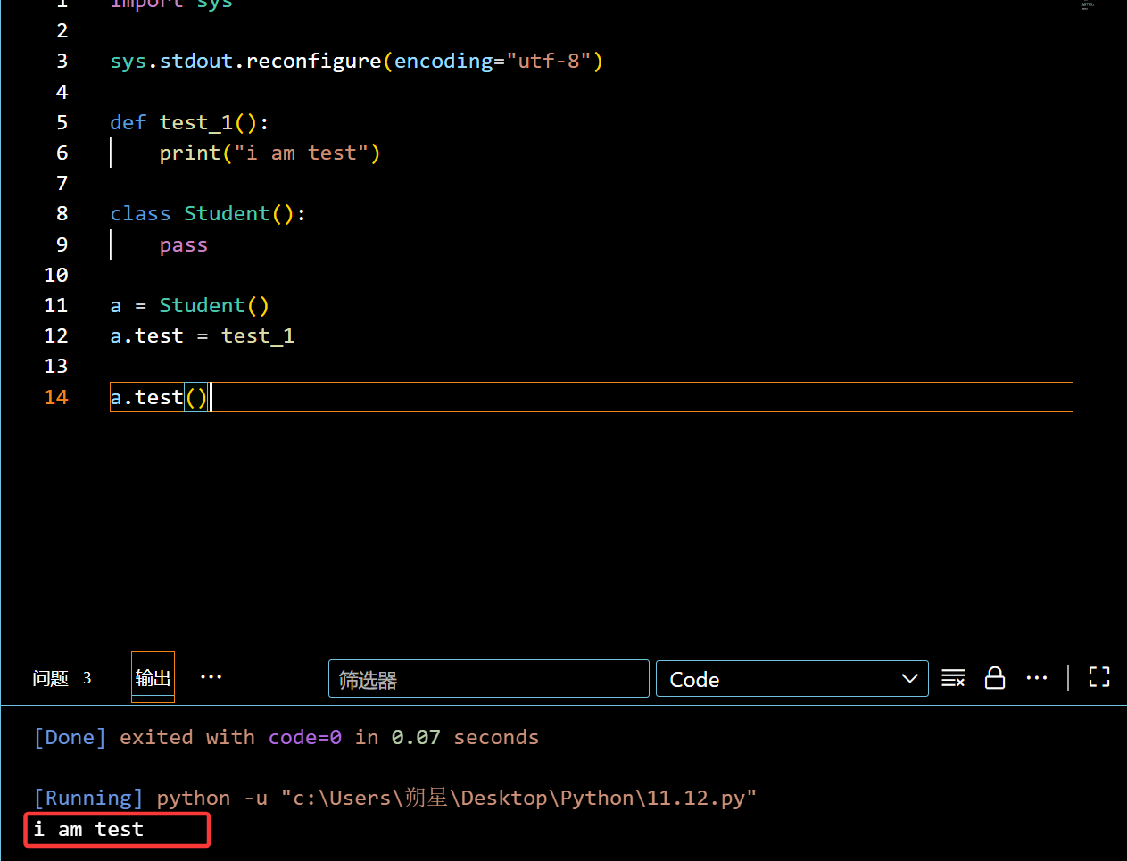
Task: Maximize the panel size
Action: (1099, 678)
